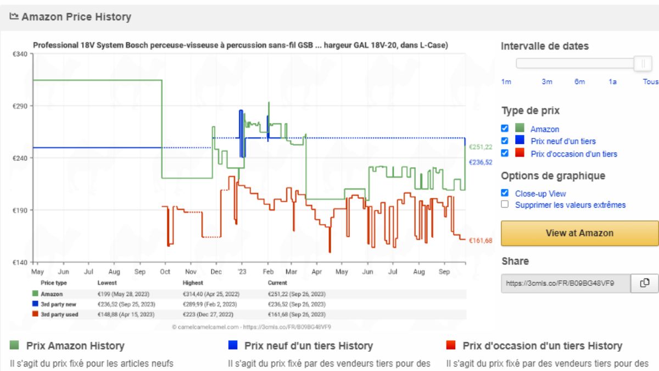Click the green square beside Prix Amazon History
659x371 pixels.
pos(15,345)
